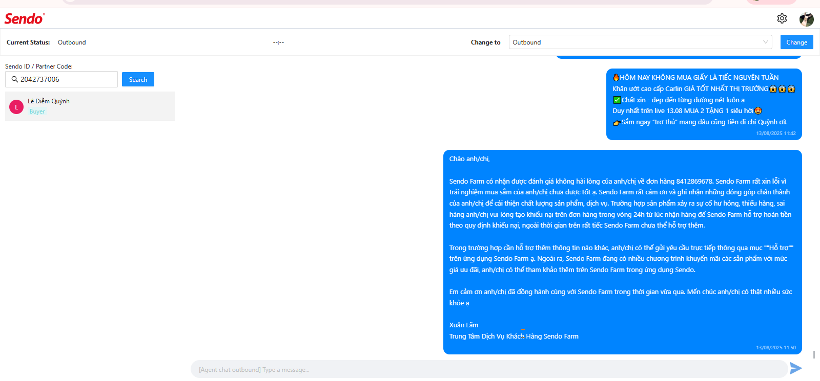Click the --:-- timer text
This screenshot has height=381, width=820.
(278, 42)
